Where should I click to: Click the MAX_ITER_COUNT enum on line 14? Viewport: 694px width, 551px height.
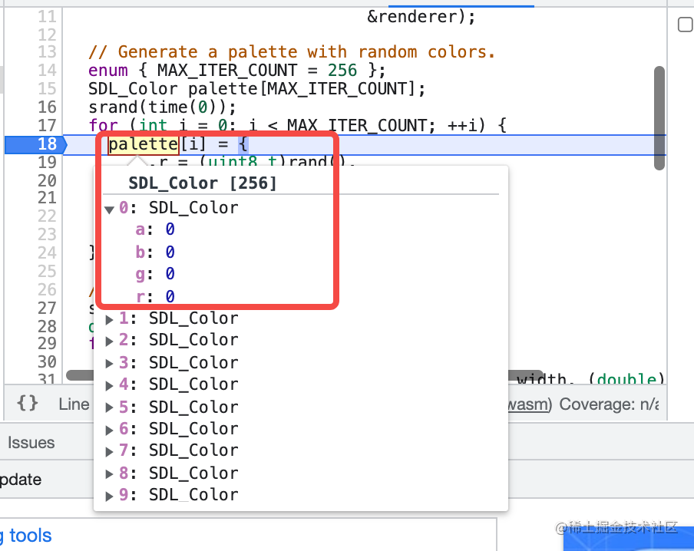coord(227,71)
